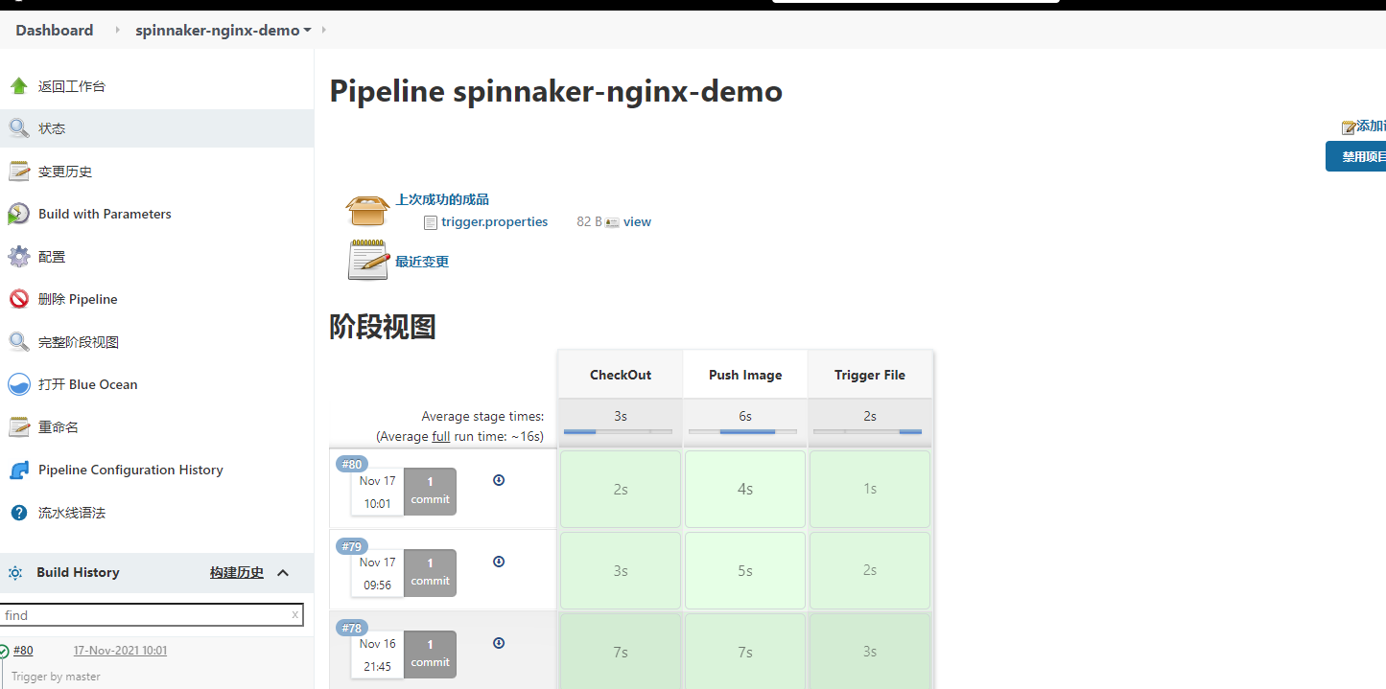Open 打开 Blue Ocean link
The height and width of the screenshot is (689, 1386).
coord(88,384)
